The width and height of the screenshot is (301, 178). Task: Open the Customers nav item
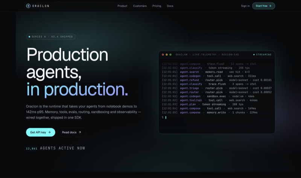[x=140, y=6]
